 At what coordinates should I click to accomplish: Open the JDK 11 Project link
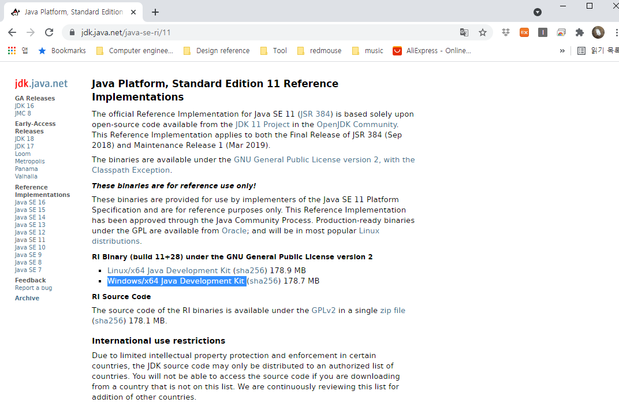click(x=263, y=124)
